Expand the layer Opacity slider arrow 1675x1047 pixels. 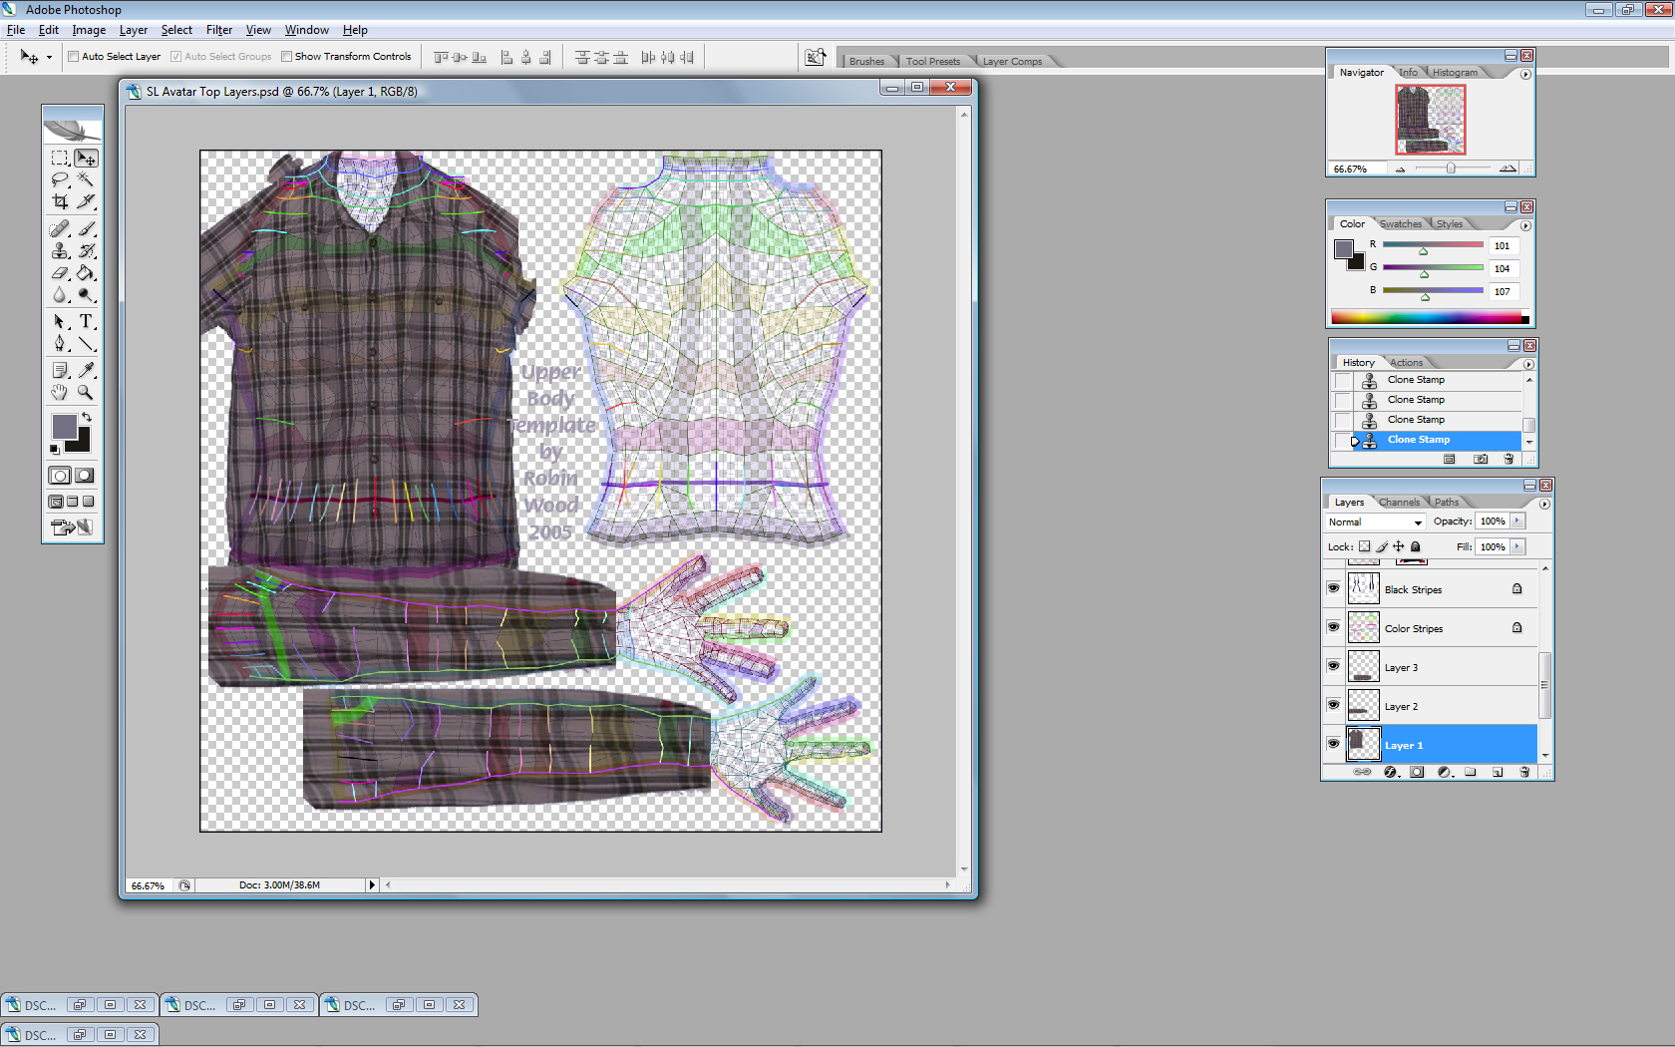coord(1517,522)
